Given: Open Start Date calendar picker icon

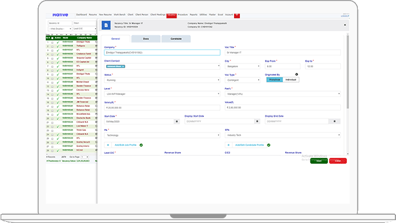Looking at the screenshot, I should coord(177,121).
